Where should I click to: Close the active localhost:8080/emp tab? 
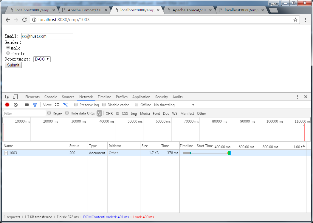click(x=158, y=10)
